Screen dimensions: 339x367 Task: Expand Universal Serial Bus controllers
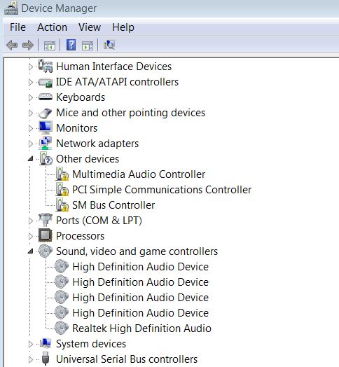point(30,359)
